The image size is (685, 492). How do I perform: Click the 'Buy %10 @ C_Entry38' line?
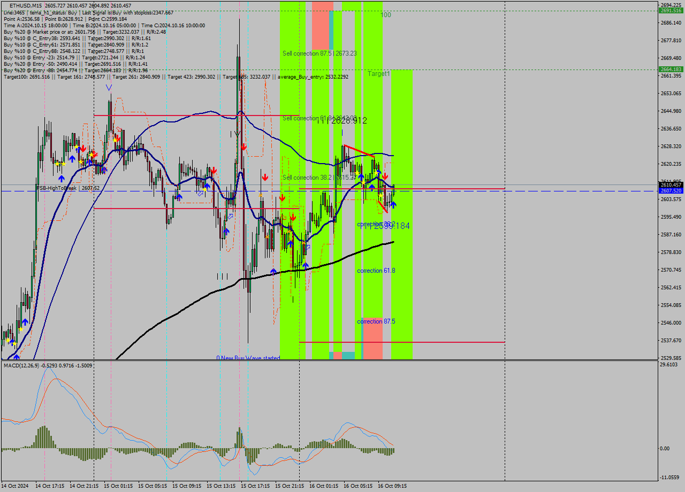click(77, 38)
